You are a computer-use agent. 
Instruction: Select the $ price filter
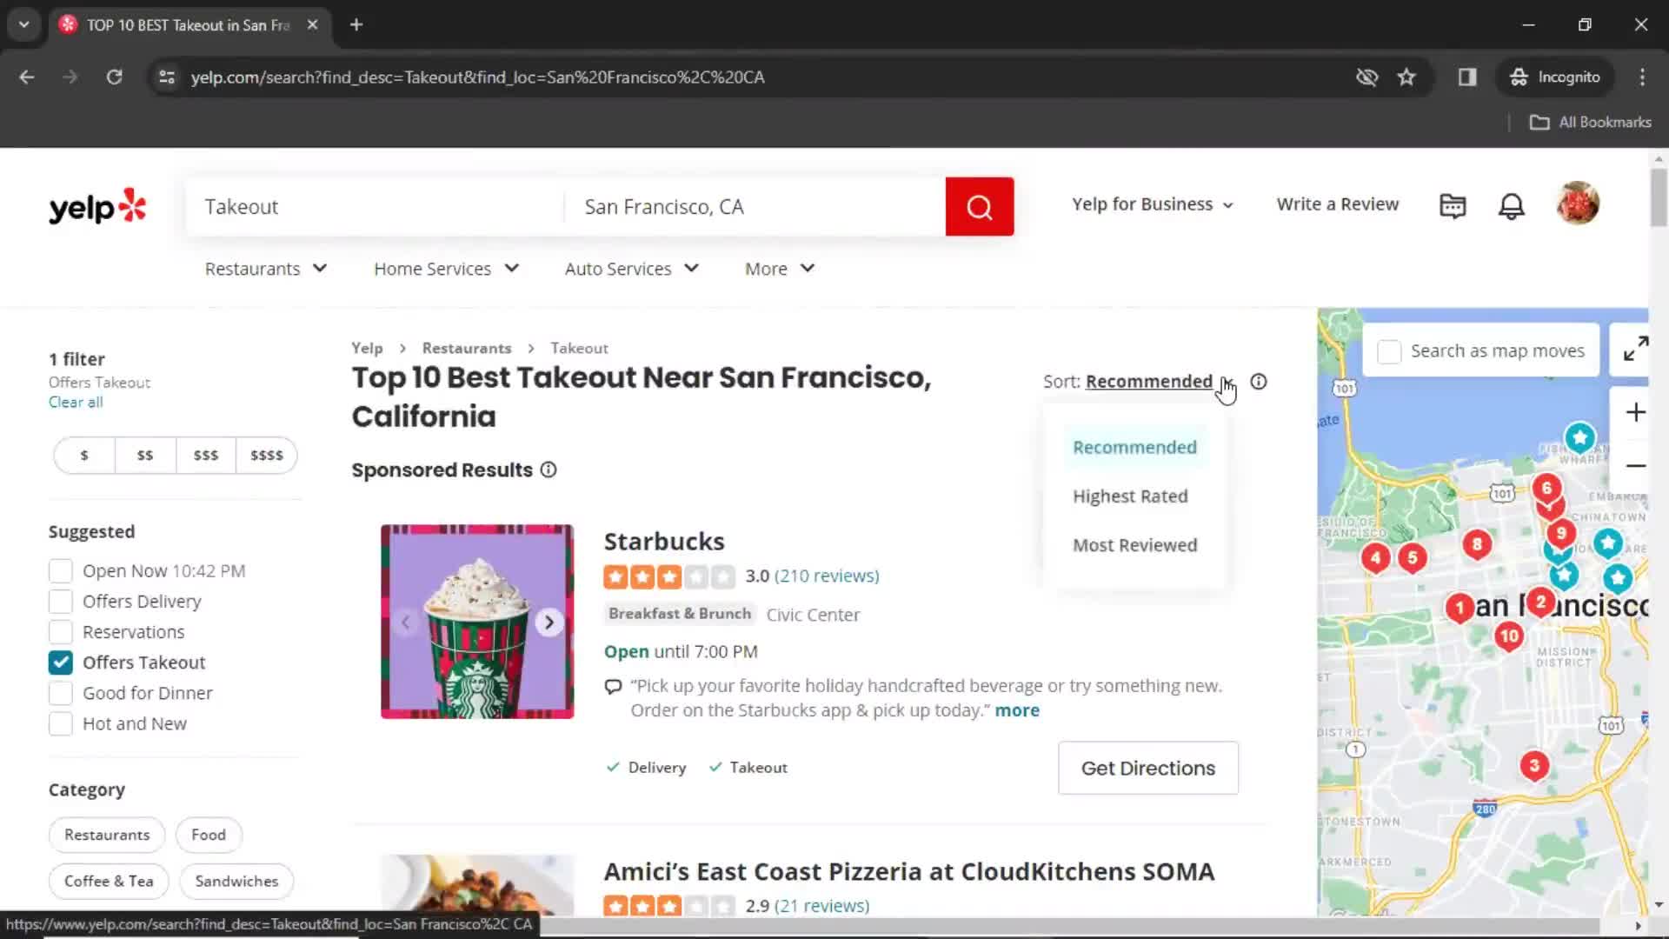84,456
